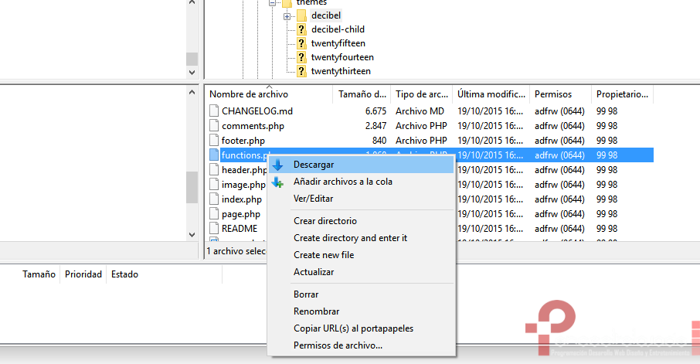The height and width of the screenshot is (364, 700).
Task: Expand the decibel folder tree node
Action: click(287, 16)
